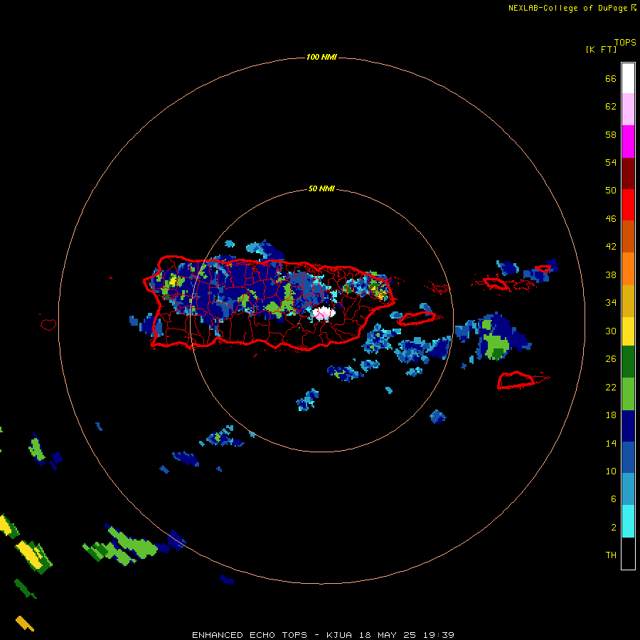Viewport: 640px width, 640px height.
Task: Click the Vieques island outline
Action: coord(416,319)
